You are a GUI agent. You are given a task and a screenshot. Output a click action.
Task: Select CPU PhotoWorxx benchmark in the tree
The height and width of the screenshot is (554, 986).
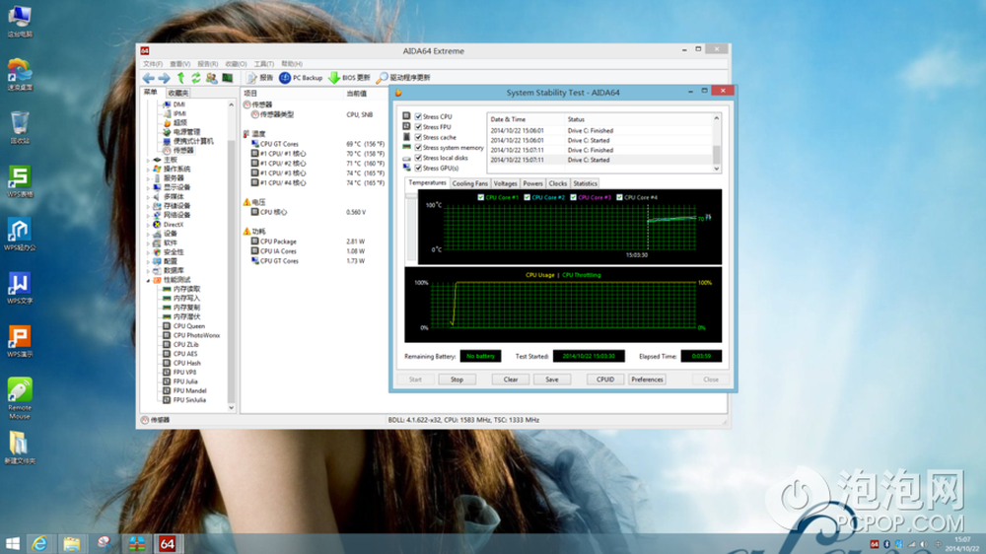point(192,335)
